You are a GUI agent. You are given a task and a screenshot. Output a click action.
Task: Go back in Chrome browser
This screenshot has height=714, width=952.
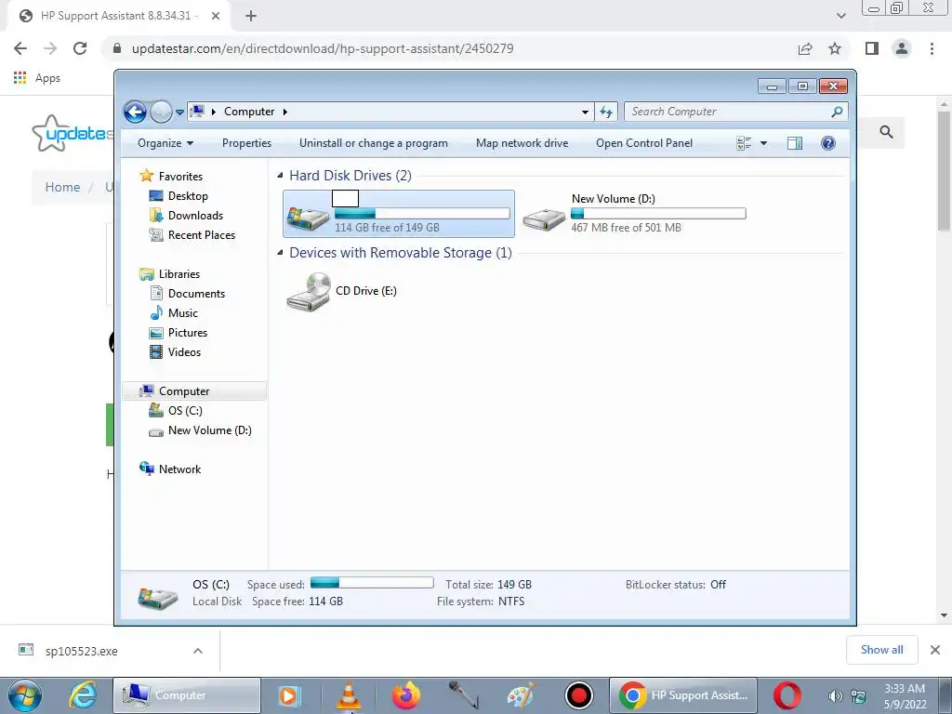tap(20, 48)
